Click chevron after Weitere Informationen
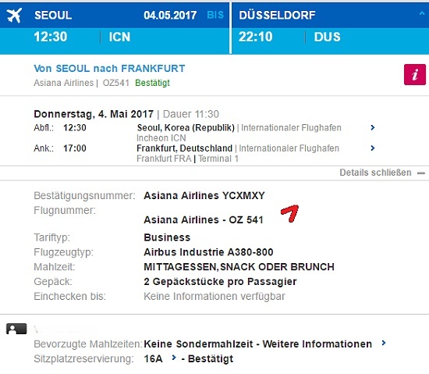 pos(384,343)
